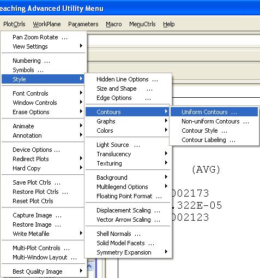Expand Symmetry Expansion submenu
Screen dimensions: 260x278
pyautogui.click(x=128, y=252)
